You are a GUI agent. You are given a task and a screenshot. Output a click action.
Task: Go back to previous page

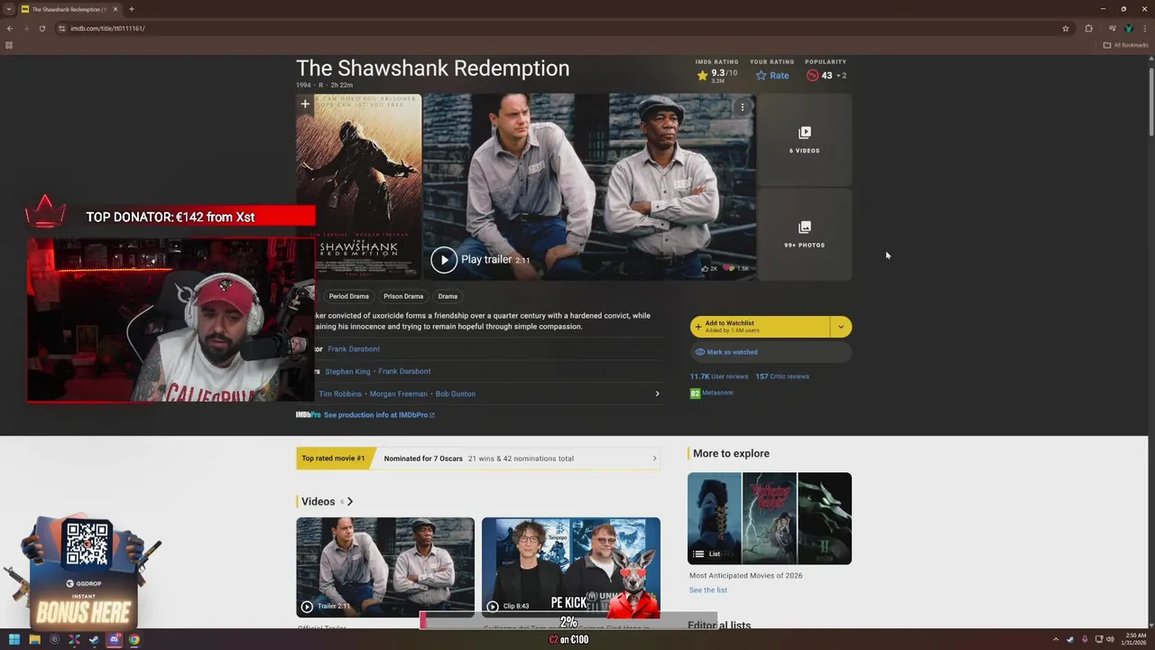(x=10, y=28)
